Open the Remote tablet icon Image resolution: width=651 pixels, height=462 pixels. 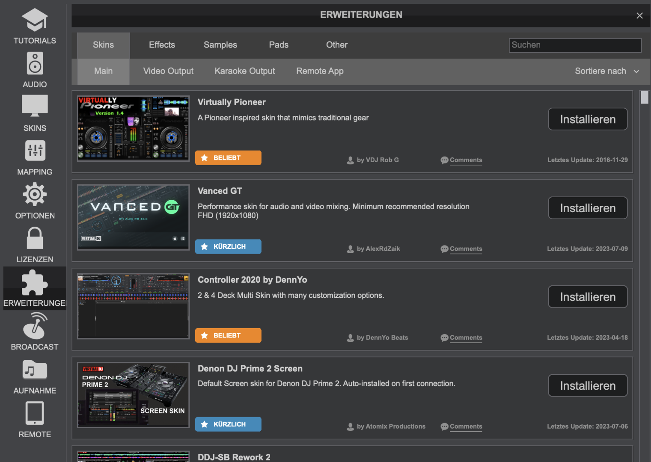[x=35, y=413]
